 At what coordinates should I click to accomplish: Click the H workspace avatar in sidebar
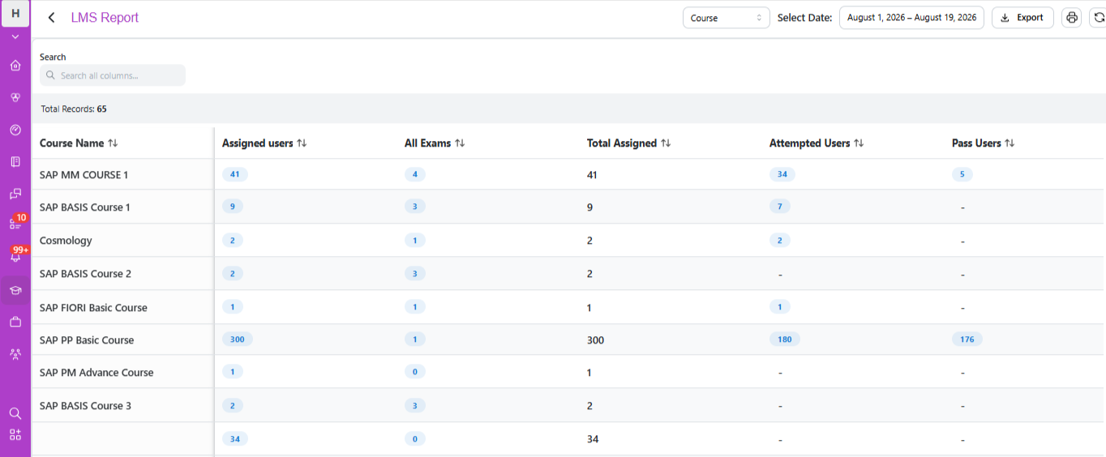click(x=15, y=14)
